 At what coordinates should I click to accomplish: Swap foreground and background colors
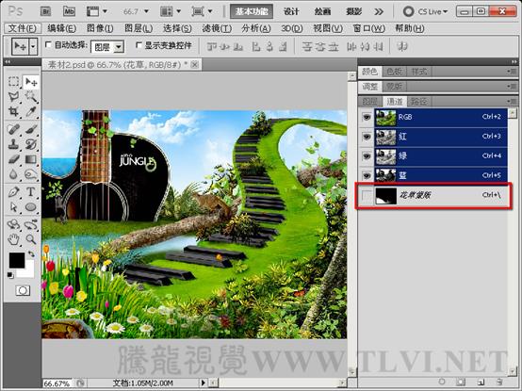tap(31, 254)
